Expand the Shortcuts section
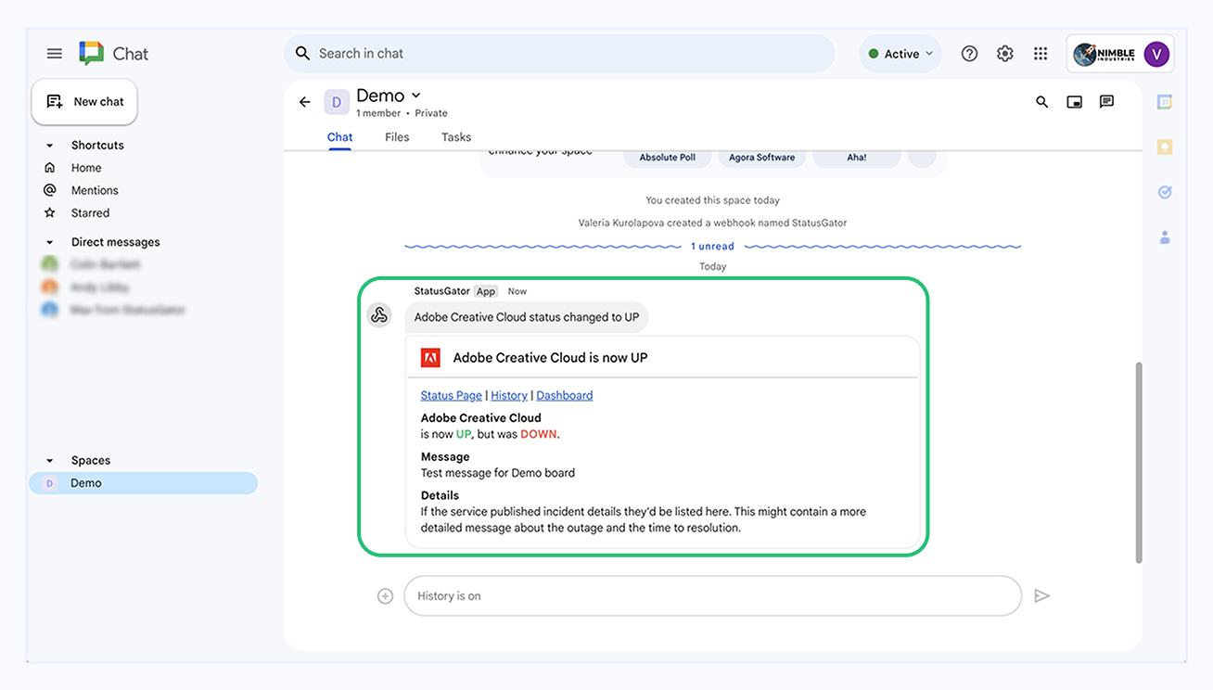 click(49, 145)
